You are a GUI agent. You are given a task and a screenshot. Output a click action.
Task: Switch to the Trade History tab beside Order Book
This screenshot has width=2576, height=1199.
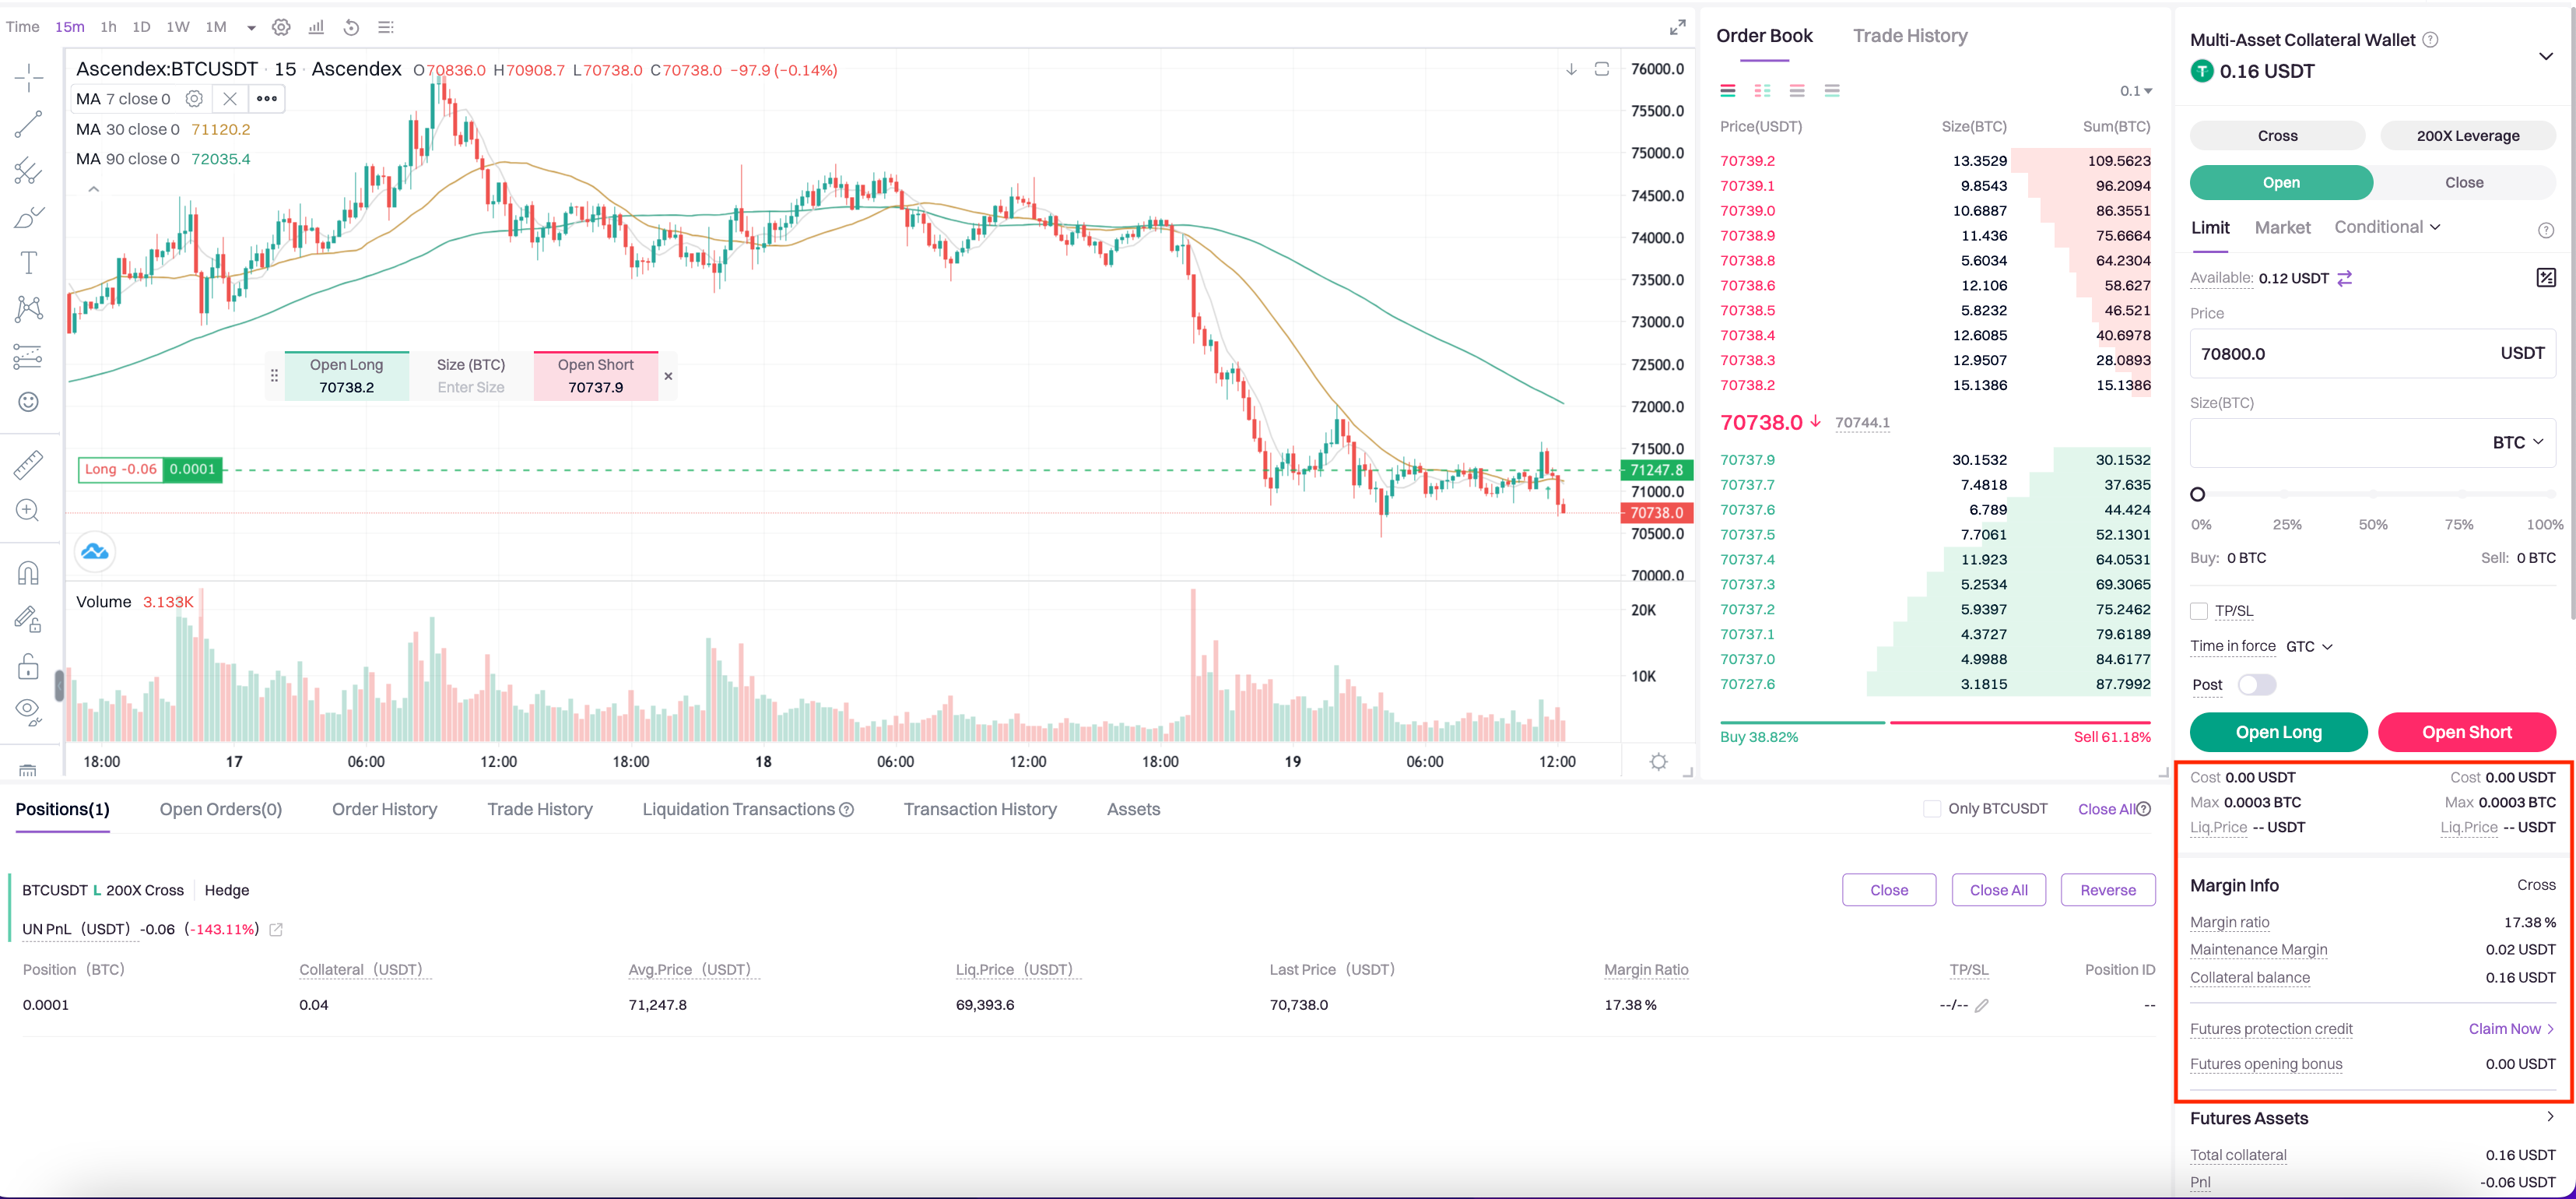click(x=1909, y=36)
